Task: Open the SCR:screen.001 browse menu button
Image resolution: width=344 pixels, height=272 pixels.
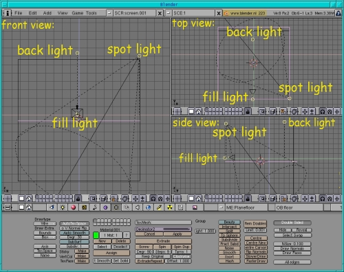Action: tap(110, 13)
